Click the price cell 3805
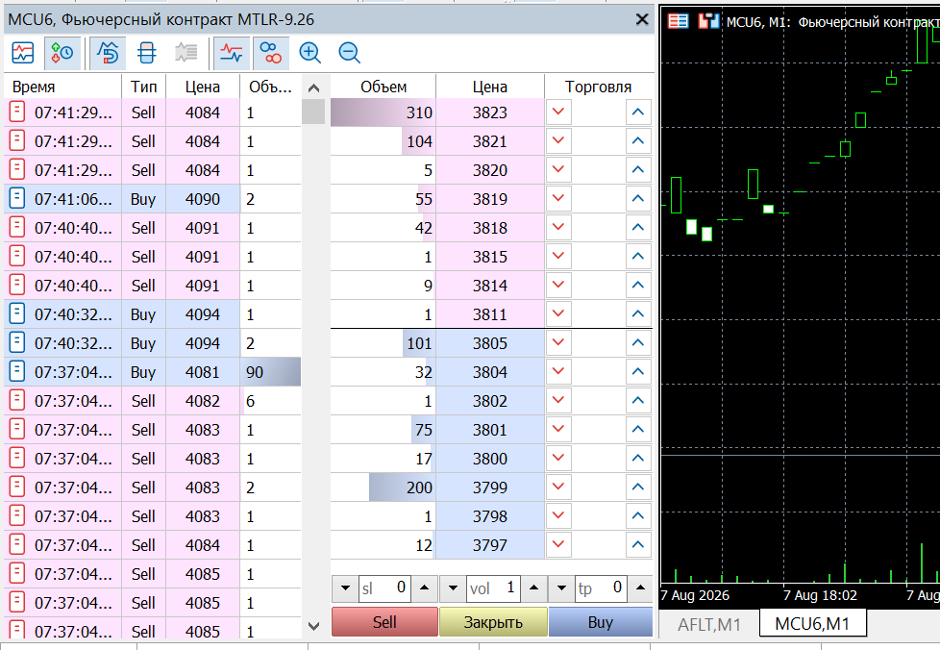 coord(490,343)
